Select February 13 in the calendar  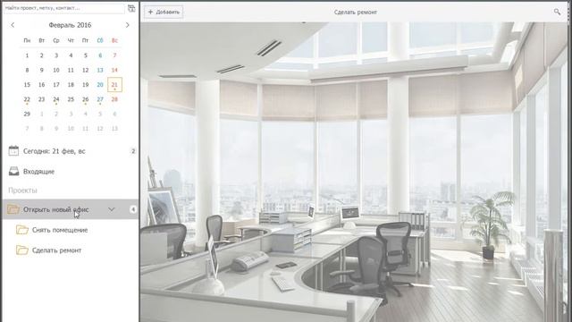click(100, 70)
